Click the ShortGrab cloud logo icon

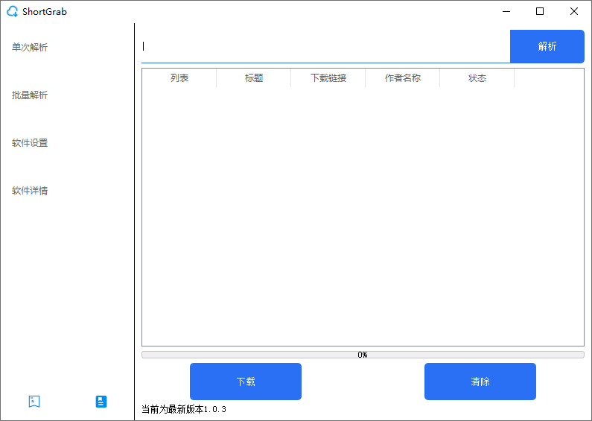coord(12,11)
